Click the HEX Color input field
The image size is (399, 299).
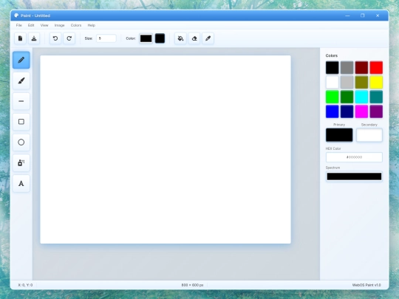click(354, 157)
